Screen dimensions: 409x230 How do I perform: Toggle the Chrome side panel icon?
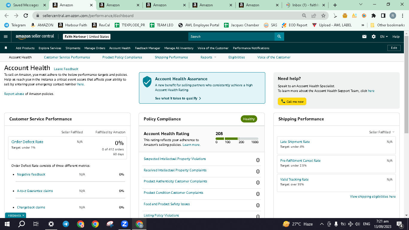pos(383,16)
